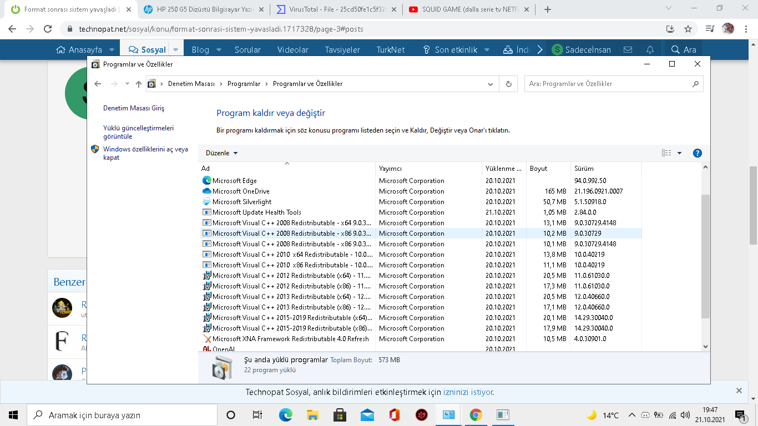Click Programlar in the breadcrumb path
This screenshot has height=426, width=758.
coord(244,84)
